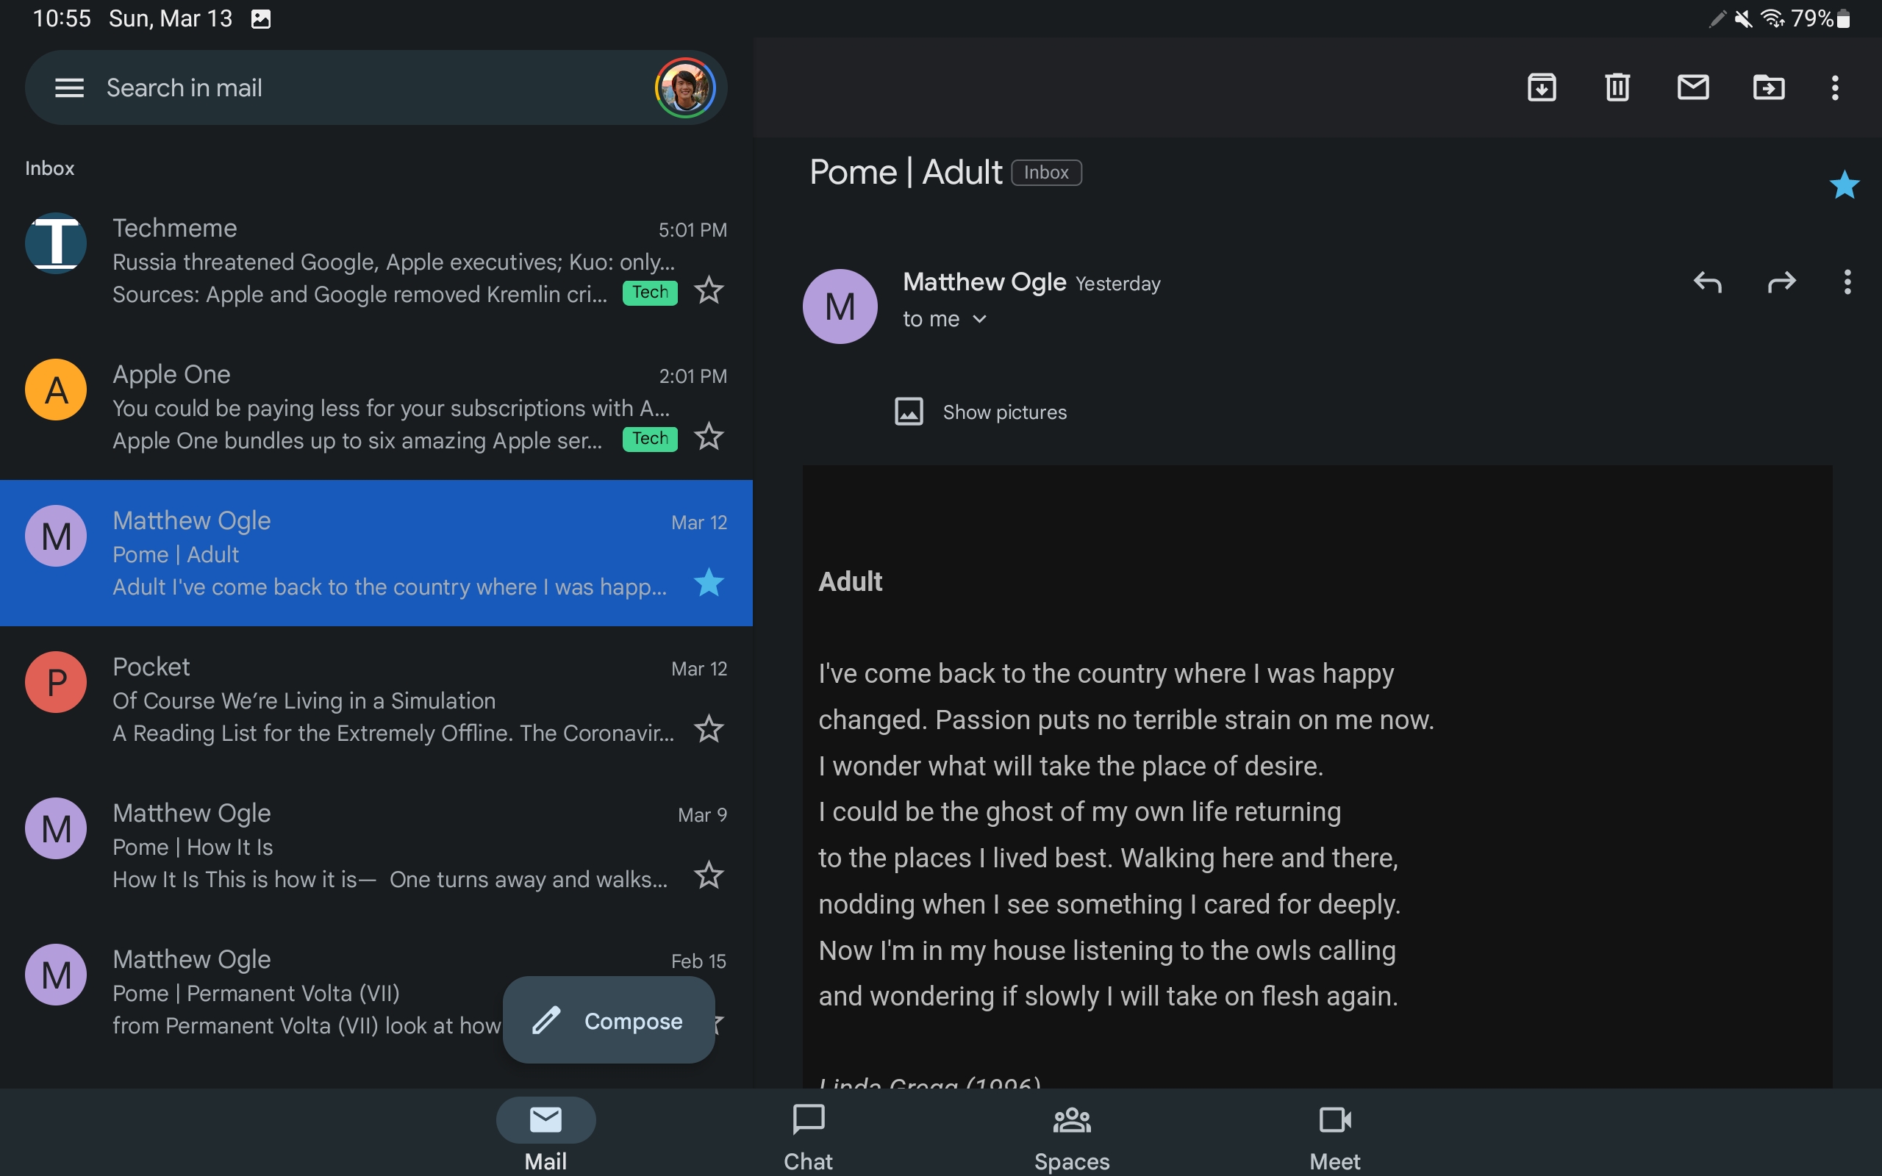Open top toolbar three-dot overflow menu

(1834, 87)
